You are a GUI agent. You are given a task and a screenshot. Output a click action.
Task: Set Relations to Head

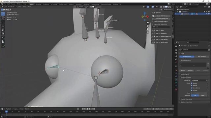(x=203, y=95)
